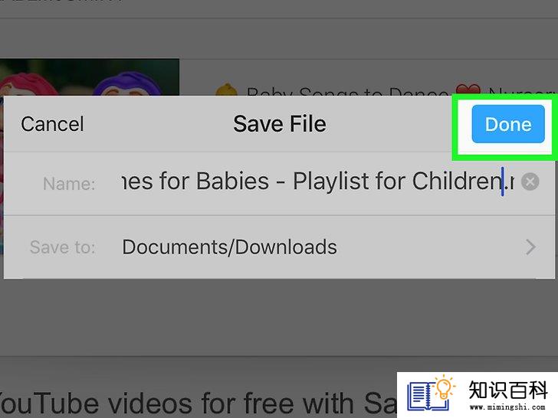This screenshot has width=558, height=418.
Task: Cancel the Save File dialog
Action: pyautogui.click(x=52, y=124)
